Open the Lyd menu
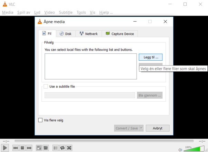The height and width of the screenshot is (152, 208). (x=37, y=12)
